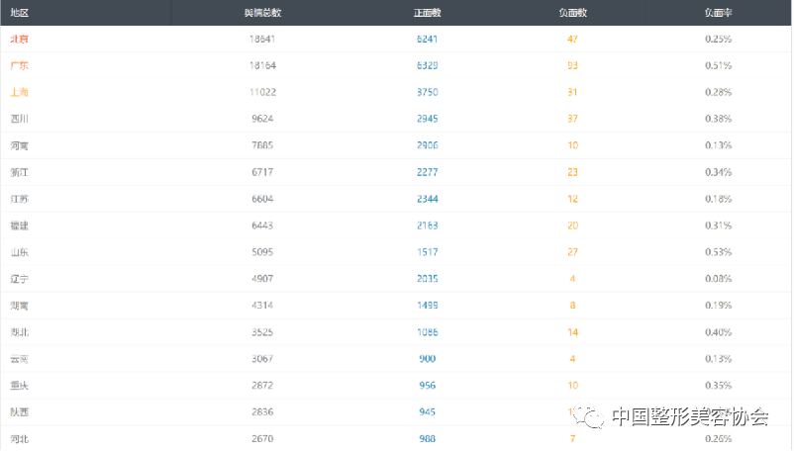The height and width of the screenshot is (451, 794).
Task: Click negative rate 0.51% in 广东 row
Action: 718,65
